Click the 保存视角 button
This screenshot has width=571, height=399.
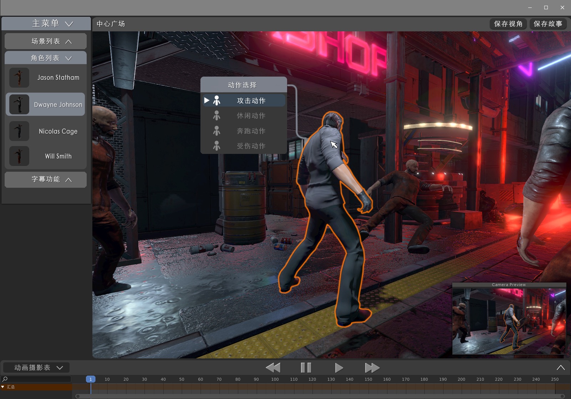pos(508,24)
